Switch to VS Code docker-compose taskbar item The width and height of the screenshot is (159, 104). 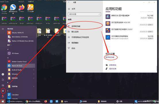[15, 101]
